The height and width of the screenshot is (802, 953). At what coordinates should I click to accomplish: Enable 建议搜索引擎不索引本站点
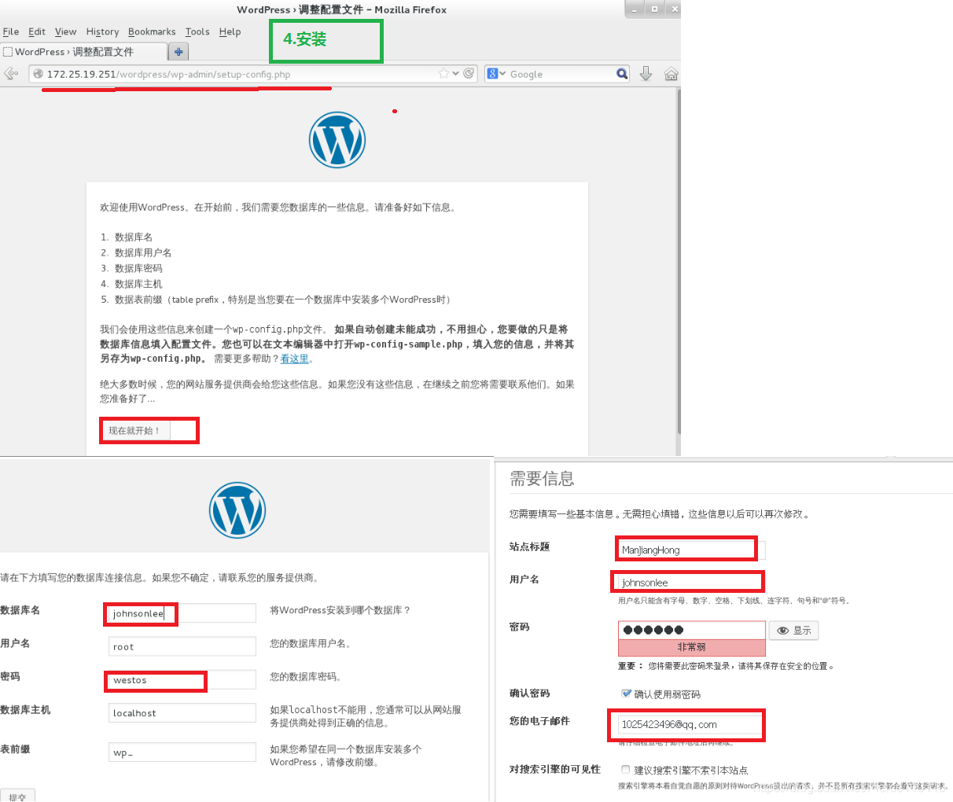[625, 769]
